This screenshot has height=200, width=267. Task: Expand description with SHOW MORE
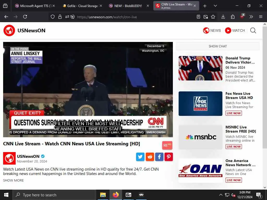(14, 180)
